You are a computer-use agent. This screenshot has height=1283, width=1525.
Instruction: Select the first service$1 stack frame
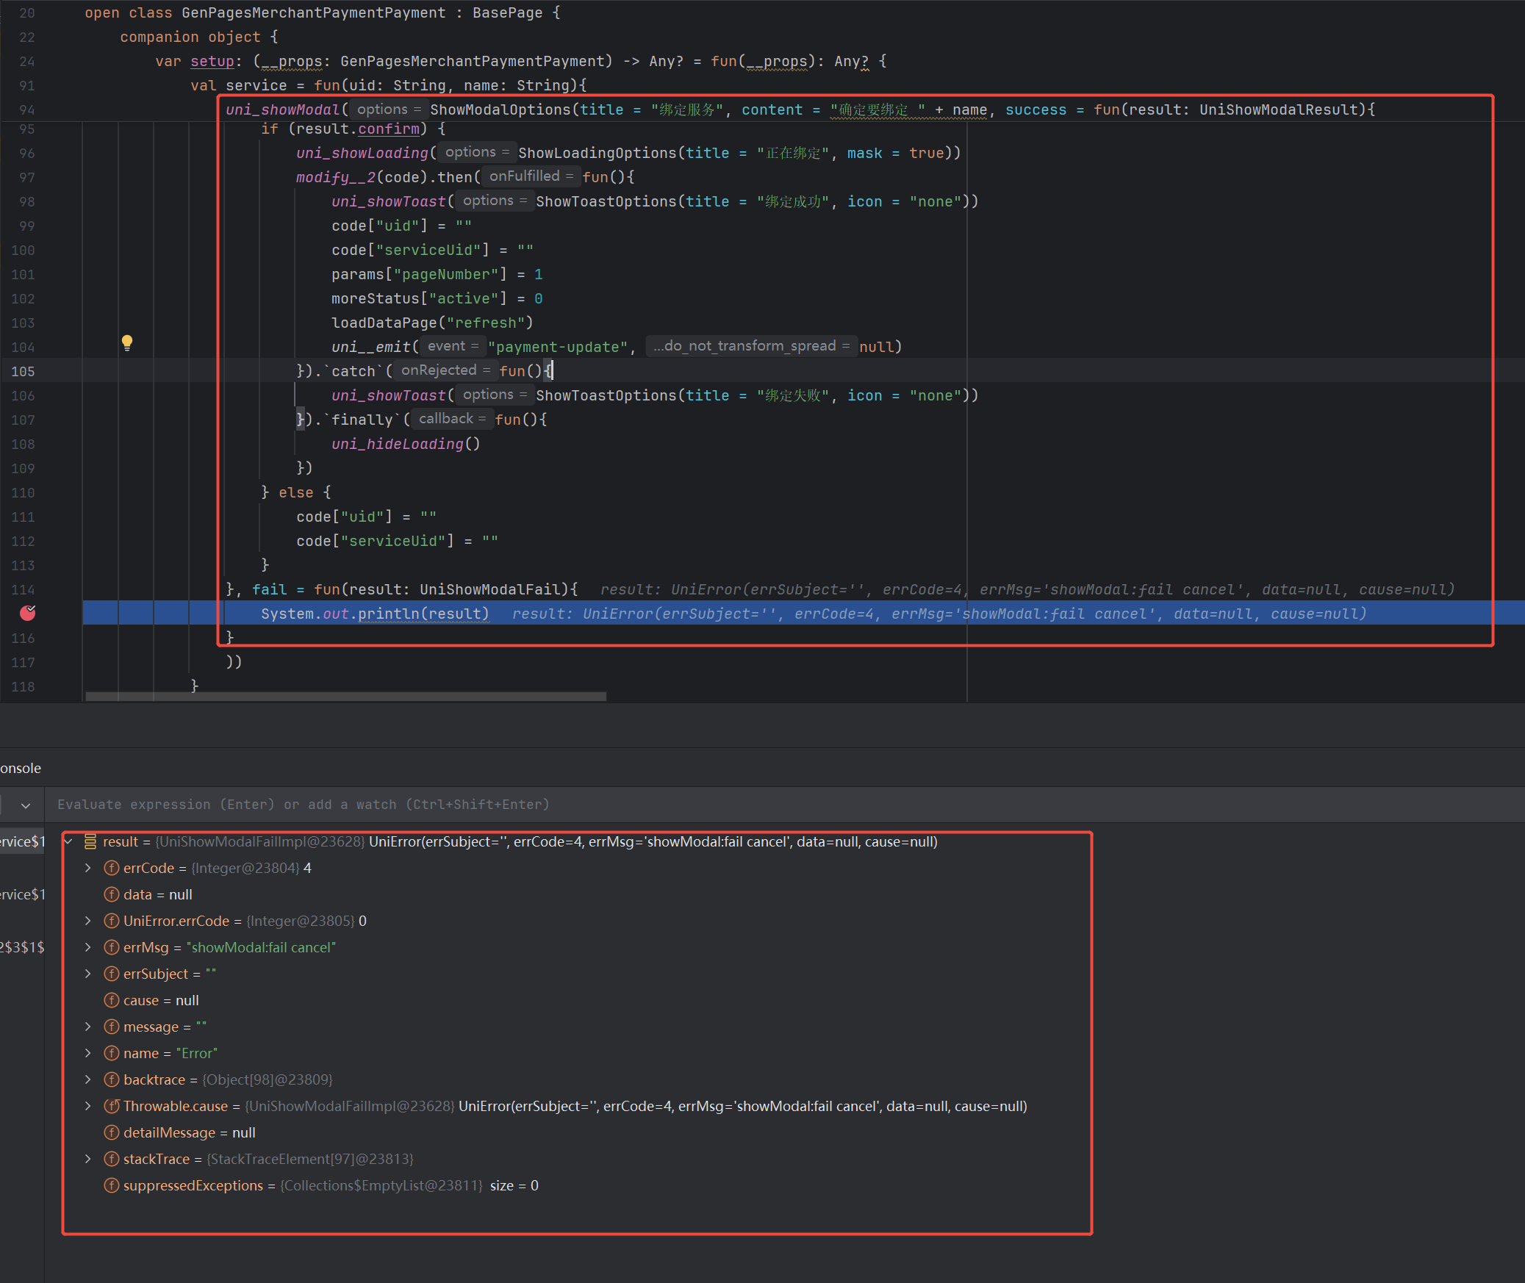[22, 841]
